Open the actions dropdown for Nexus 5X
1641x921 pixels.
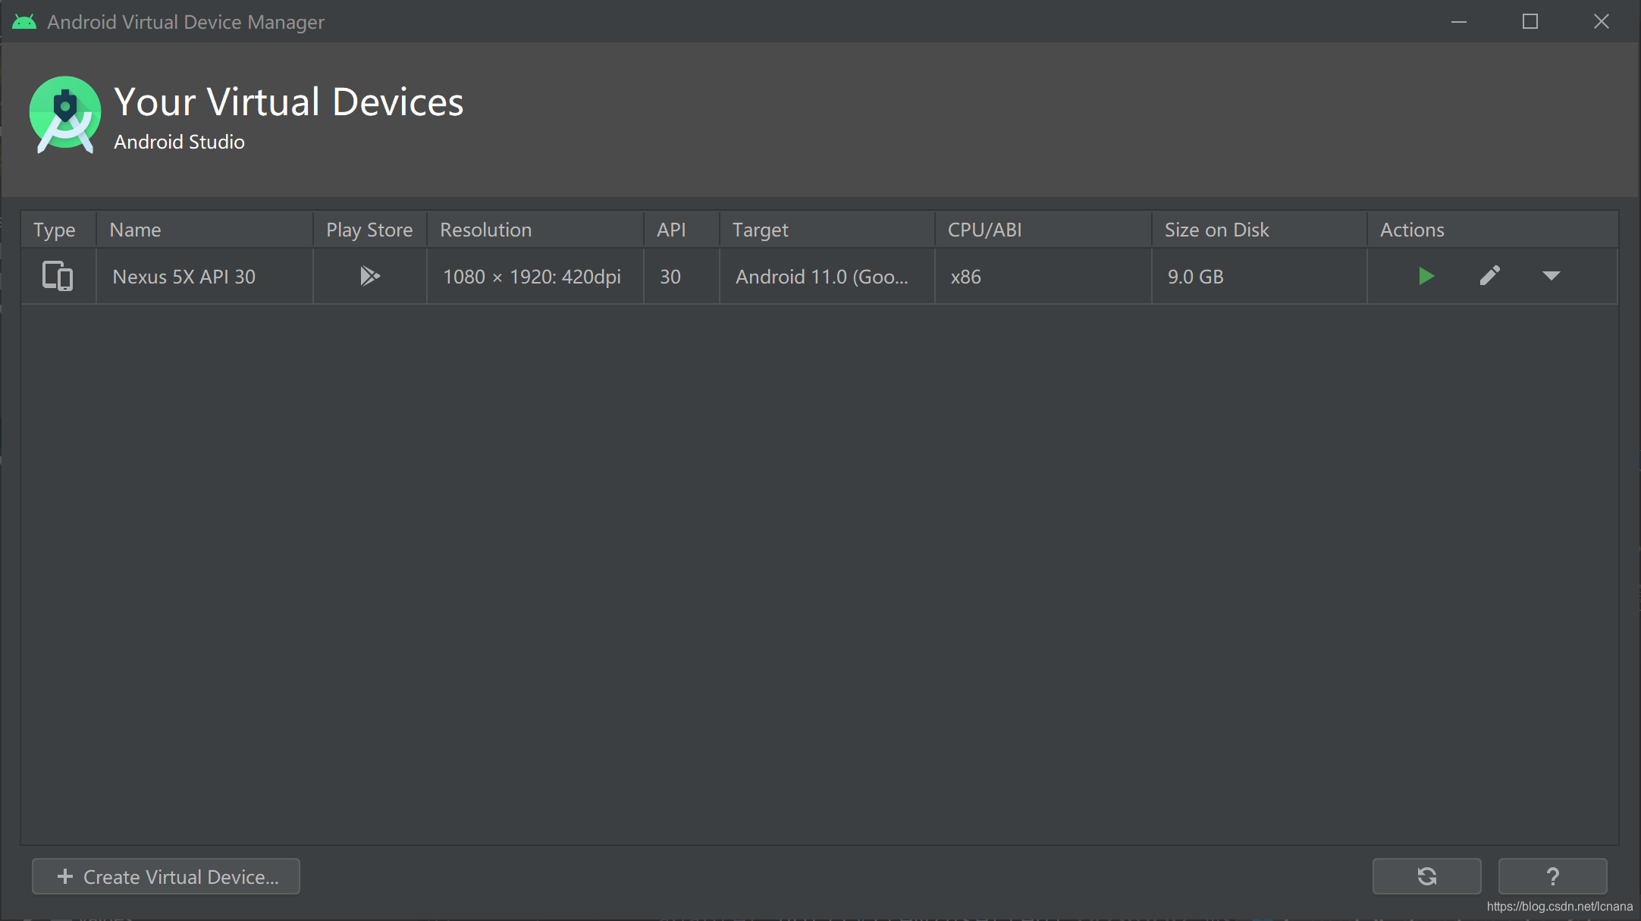tap(1551, 276)
